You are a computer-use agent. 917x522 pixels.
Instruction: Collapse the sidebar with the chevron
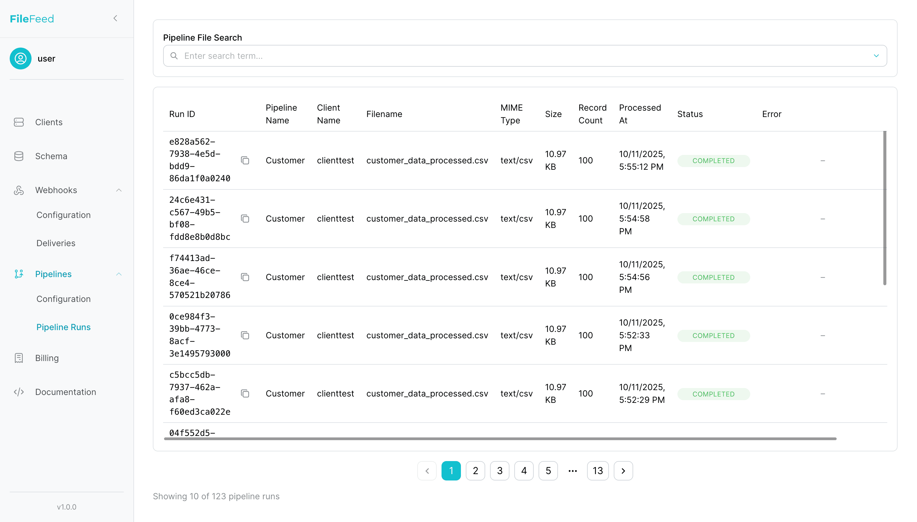click(x=115, y=18)
